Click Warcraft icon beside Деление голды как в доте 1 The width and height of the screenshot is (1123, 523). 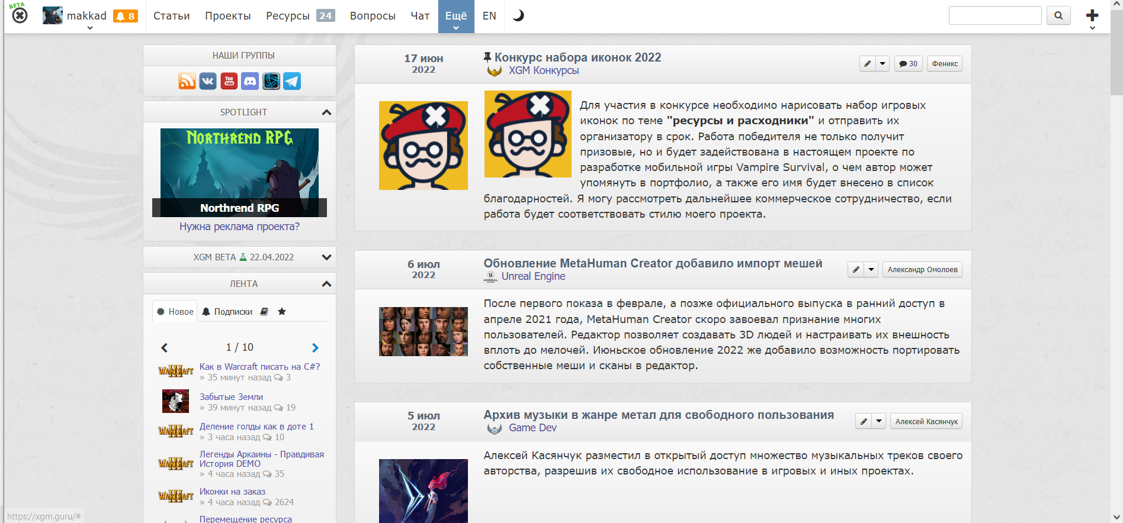coord(176,431)
